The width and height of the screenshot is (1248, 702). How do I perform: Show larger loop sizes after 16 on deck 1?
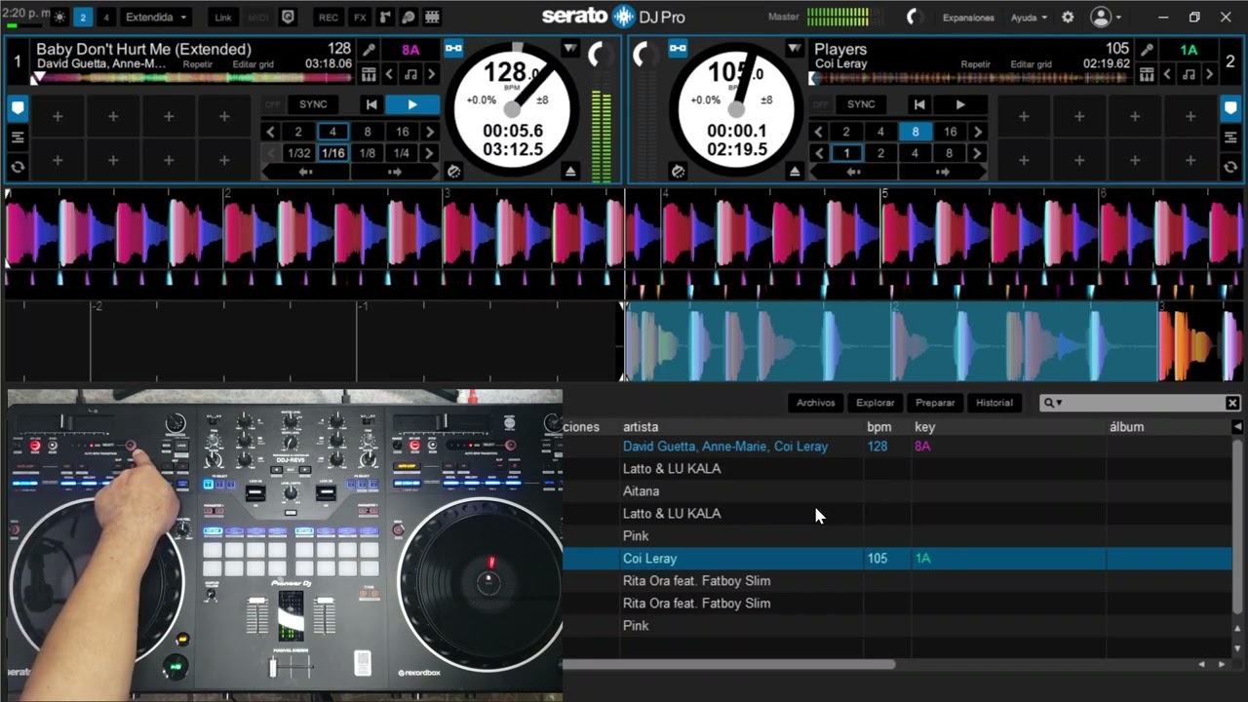430,132
